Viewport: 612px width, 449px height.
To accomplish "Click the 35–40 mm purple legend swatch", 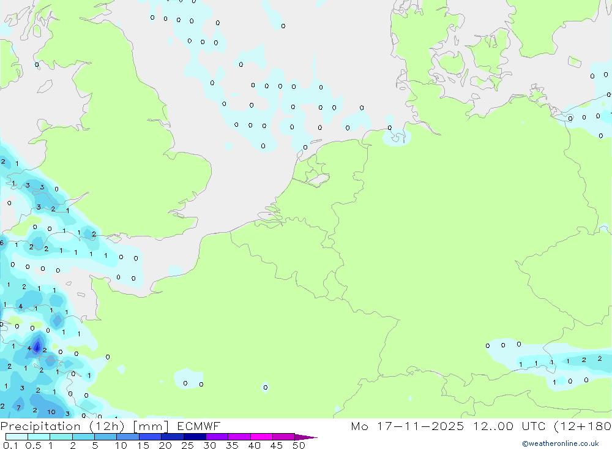I will 239,437.
